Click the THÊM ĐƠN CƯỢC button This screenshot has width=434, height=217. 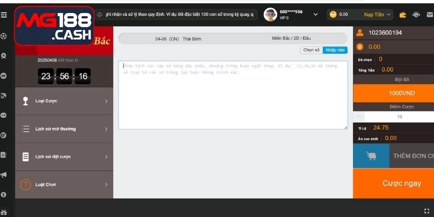[412, 156]
